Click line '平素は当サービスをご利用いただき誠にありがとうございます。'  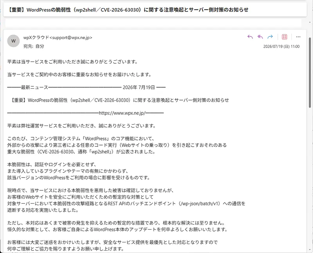(x=73, y=62)
